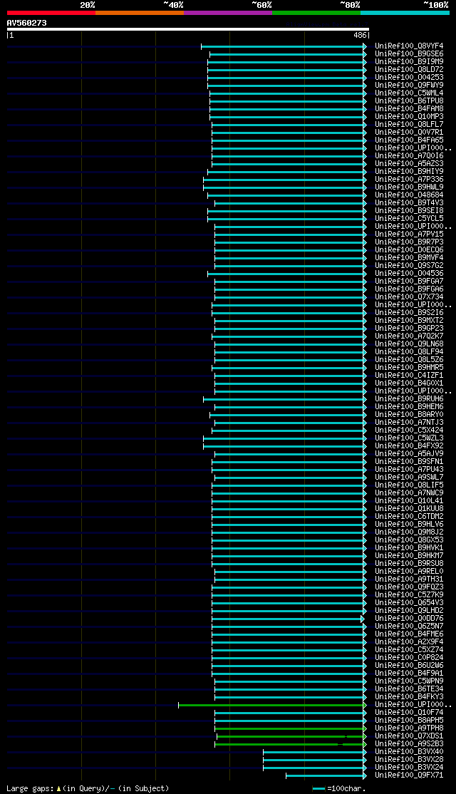
Task: Select the UniRef100_Q9S7G2 label
Action: point(410,266)
